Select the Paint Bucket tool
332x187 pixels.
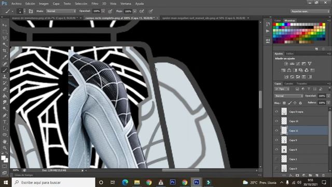pyautogui.click(x=5, y=96)
